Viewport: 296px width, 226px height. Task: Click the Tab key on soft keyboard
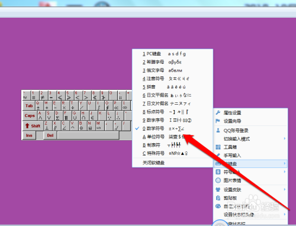point(29,105)
